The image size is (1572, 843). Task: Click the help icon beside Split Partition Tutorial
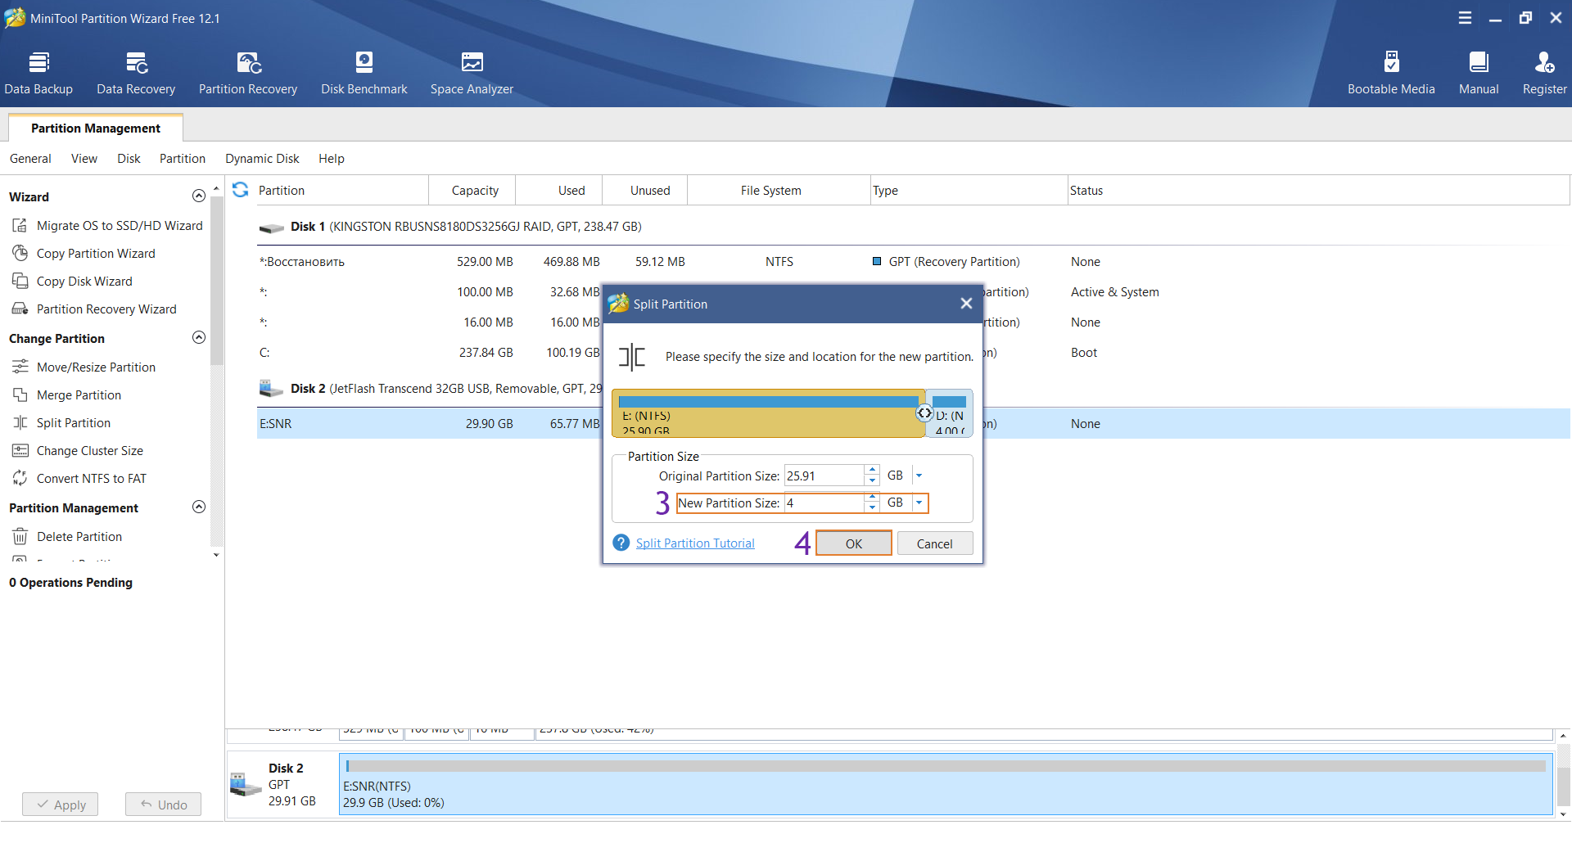(621, 543)
